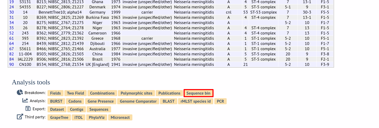Image resolution: width=379 pixels, height=128 pixels.
Task: Open isolate id 84 record
Action: (12, 59)
